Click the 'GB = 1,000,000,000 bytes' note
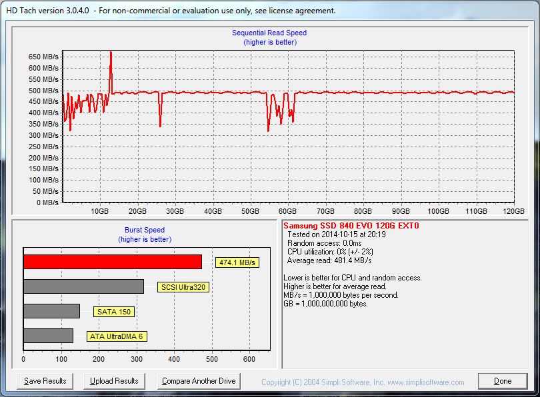The width and height of the screenshot is (540, 397). [x=325, y=304]
